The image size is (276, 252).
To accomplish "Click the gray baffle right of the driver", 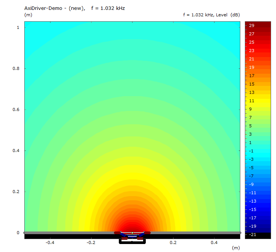I will [194, 233].
